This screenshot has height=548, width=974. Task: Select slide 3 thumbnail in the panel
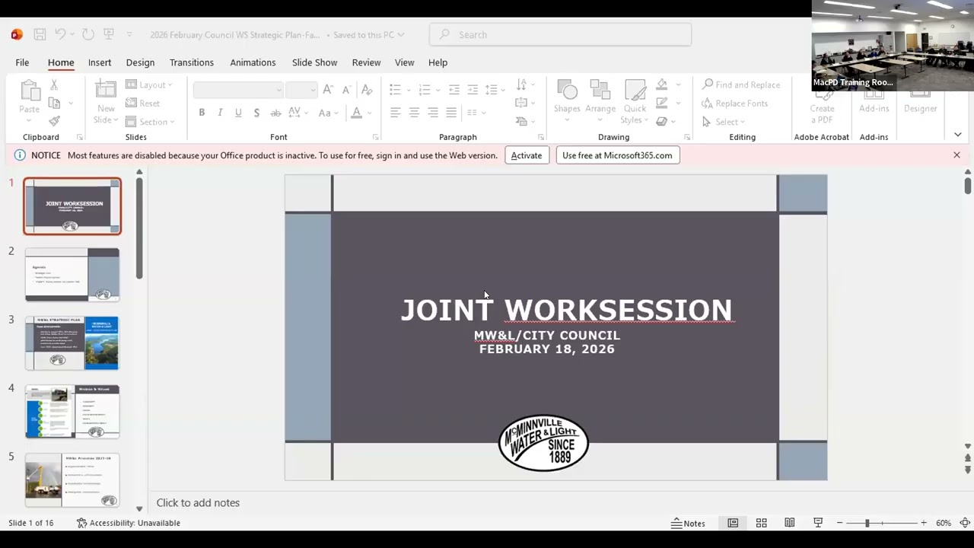[72, 343]
